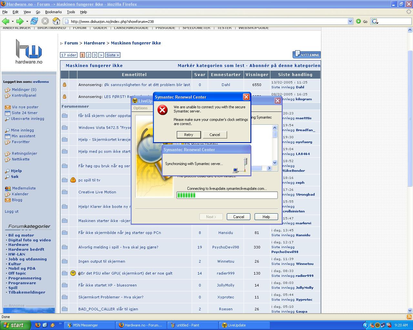Open the Edit menu

(x=15, y=12)
